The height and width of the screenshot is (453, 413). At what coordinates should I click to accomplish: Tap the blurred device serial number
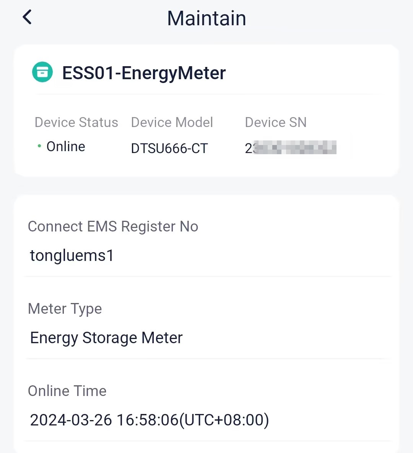[x=291, y=148]
